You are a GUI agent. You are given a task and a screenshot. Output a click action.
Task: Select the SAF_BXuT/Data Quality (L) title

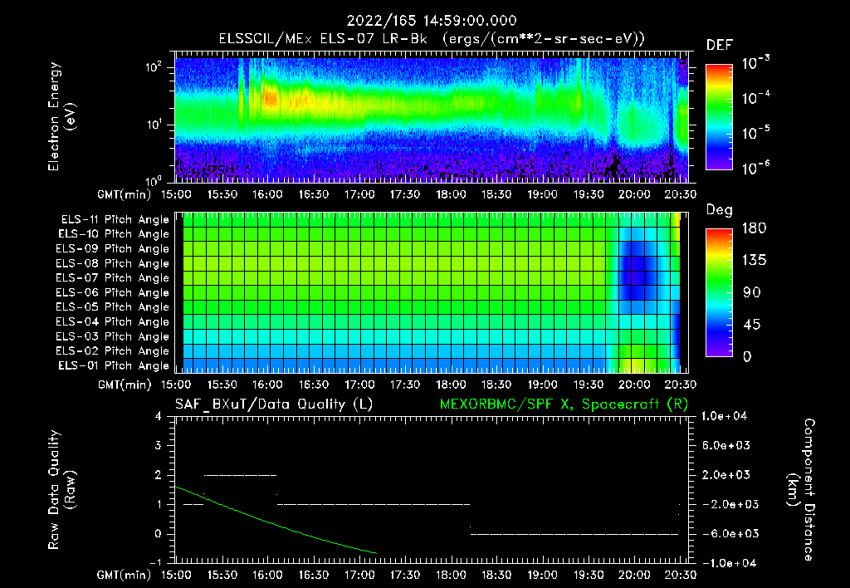(274, 404)
